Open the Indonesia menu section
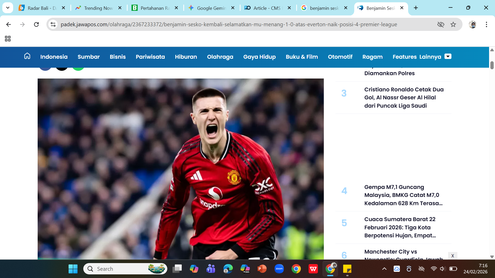The height and width of the screenshot is (278, 495). click(54, 57)
